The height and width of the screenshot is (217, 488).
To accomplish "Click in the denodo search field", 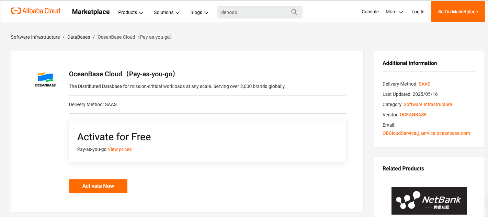I will point(252,12).
